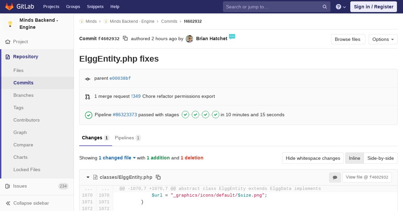Open the Groups menu
Image resolution: width=403 pixels, height=211 pixels.
(x=73, y=7)
